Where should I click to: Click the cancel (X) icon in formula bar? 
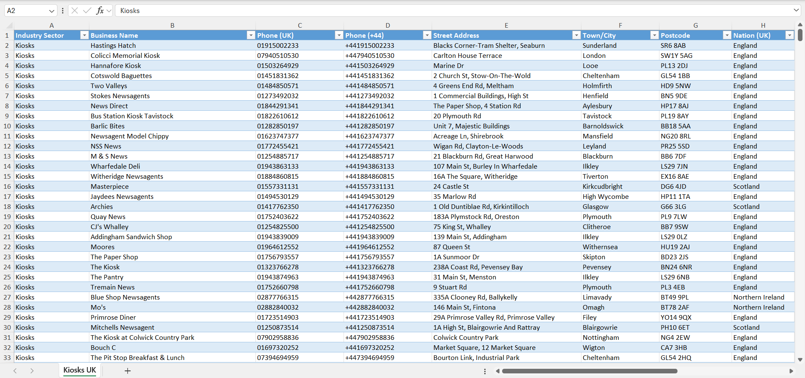pyautogui.click(x=75, y=10)
